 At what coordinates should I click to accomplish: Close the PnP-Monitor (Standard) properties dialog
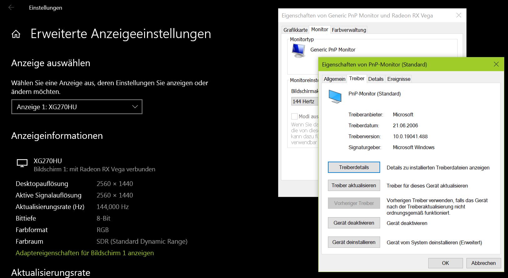(496, 64)
